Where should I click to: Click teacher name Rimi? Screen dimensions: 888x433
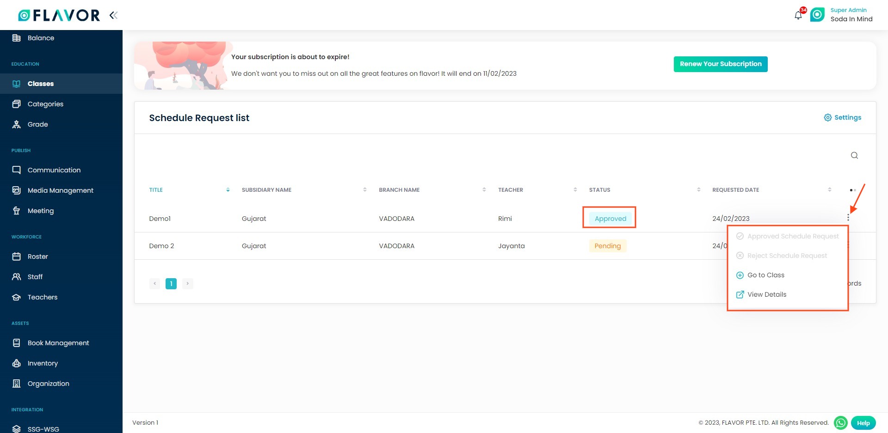point(505,219)
